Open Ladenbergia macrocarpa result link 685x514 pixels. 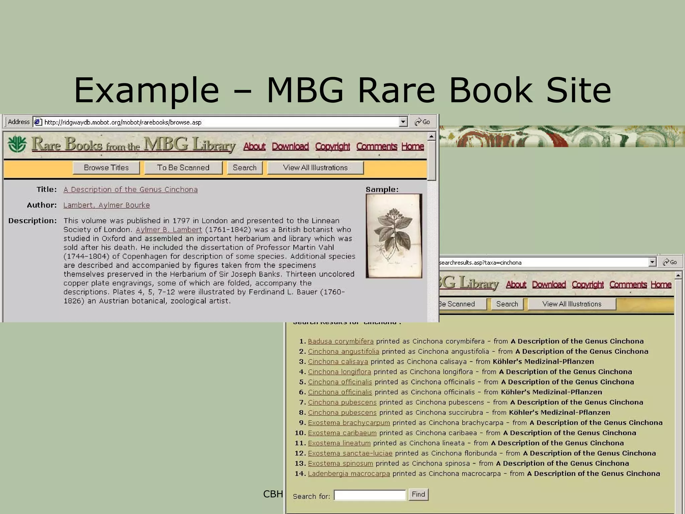click(x=349, y=474)
